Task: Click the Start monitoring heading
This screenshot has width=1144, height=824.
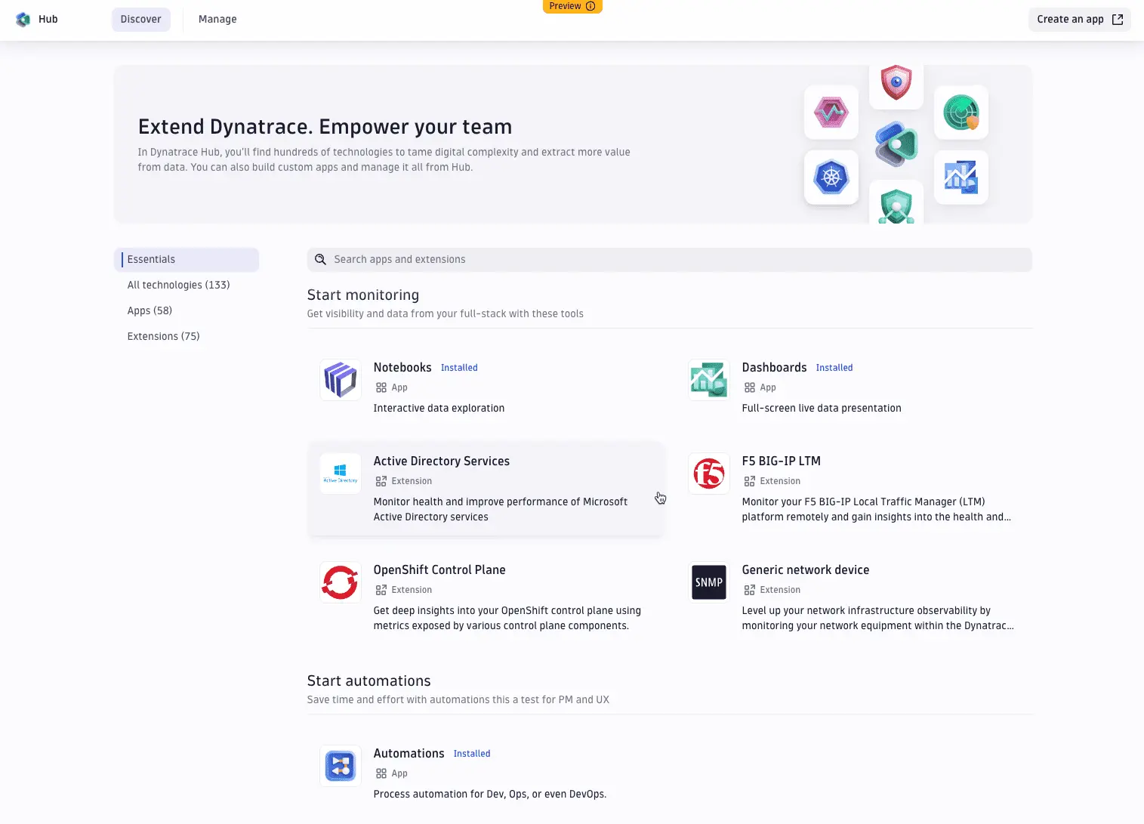Action: [x=363, y=295]
